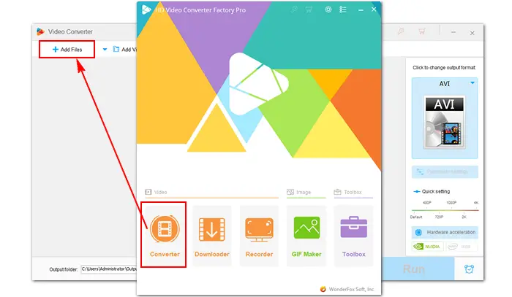Click the 720P quick setting label
This screenshot has width=512, height=297.
pos(439,217)
